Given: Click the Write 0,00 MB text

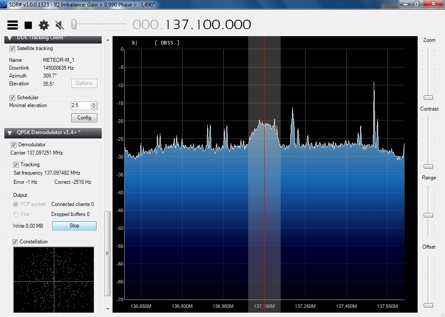Looking at the screenshot, I should (x=28, y=226).
